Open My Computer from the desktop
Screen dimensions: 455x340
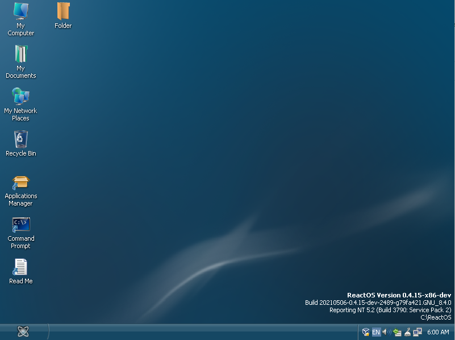20,17
